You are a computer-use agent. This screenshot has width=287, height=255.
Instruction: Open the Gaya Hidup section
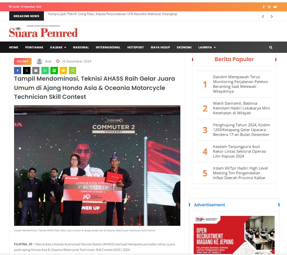pos(160,47)
